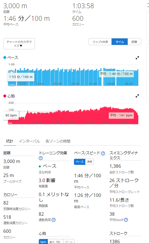
Task: Open help icon next to 平均Swolf
Action: pos(126,220)
